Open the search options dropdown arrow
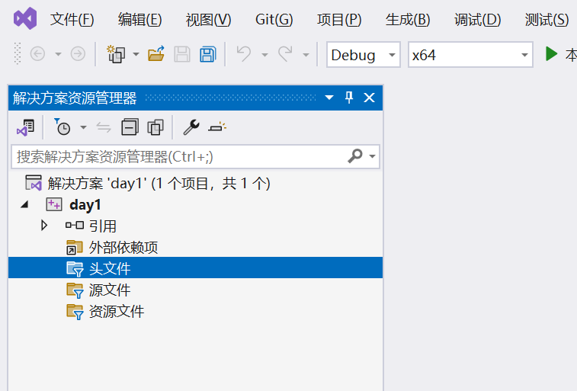Viewport: 577px width, 391px height. point(373,156)
